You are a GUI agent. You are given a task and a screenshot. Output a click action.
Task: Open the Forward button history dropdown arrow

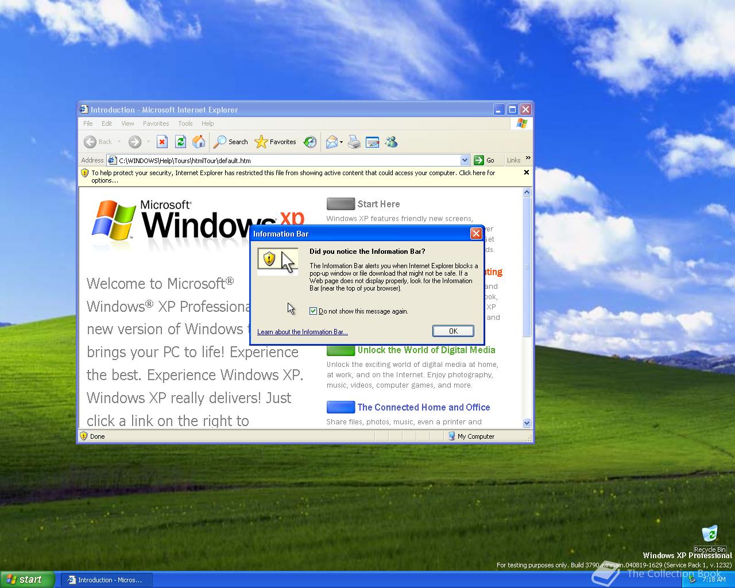pos(148,142)
